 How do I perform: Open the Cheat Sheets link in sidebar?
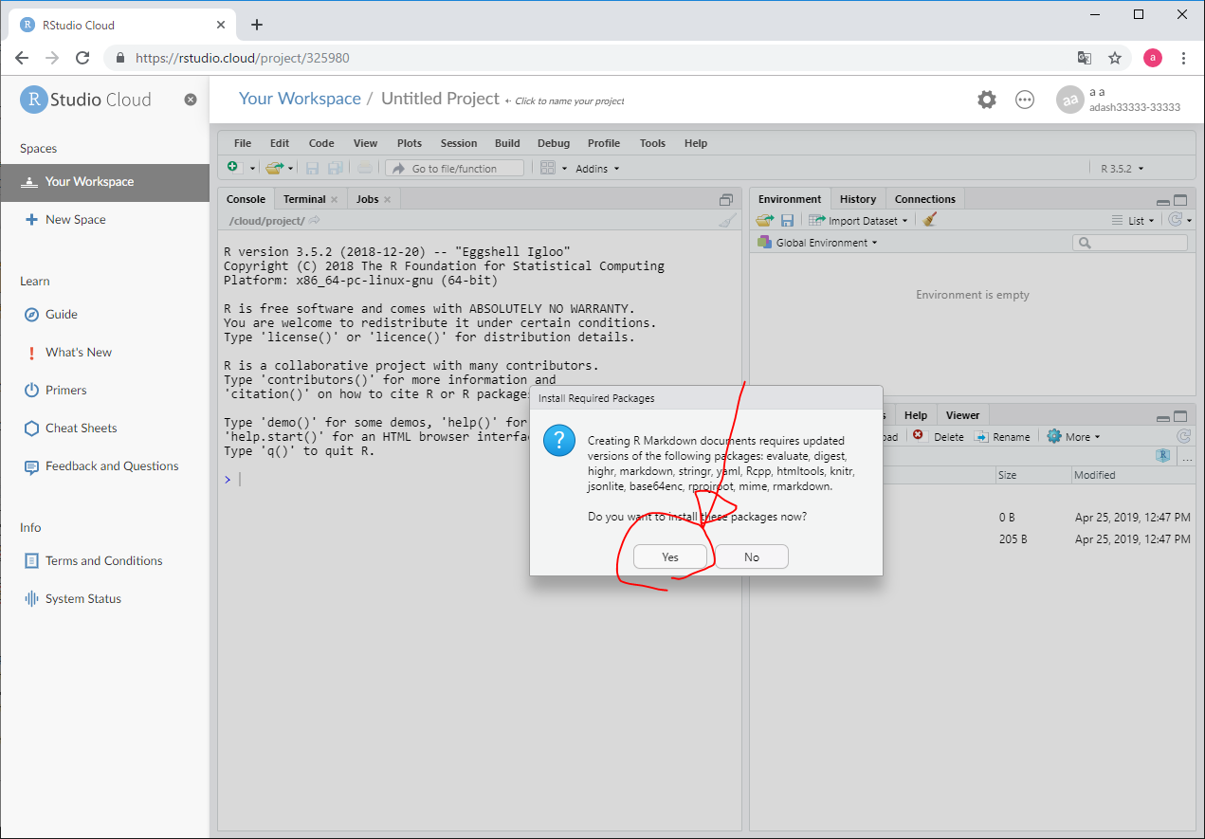(x=82, y=428)
